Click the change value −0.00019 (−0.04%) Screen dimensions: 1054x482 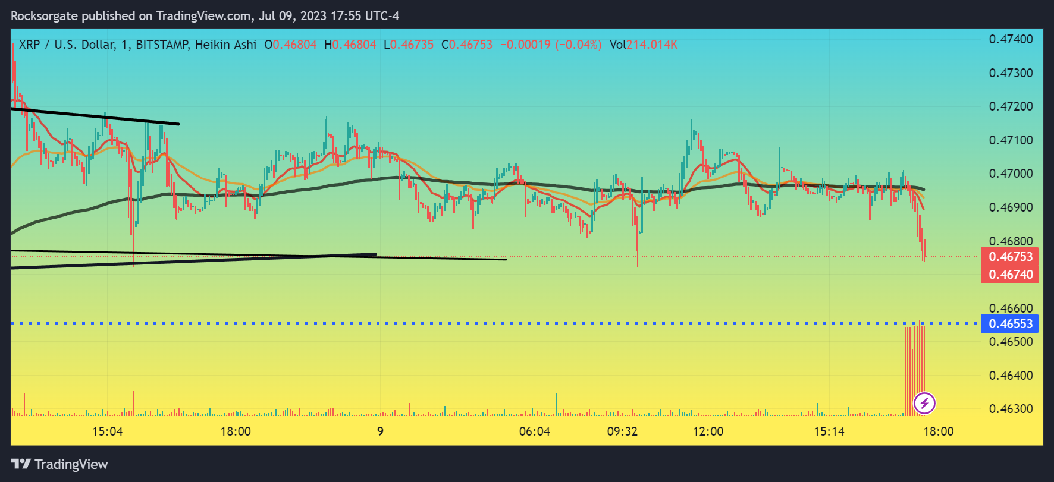[x=551, y=45]
